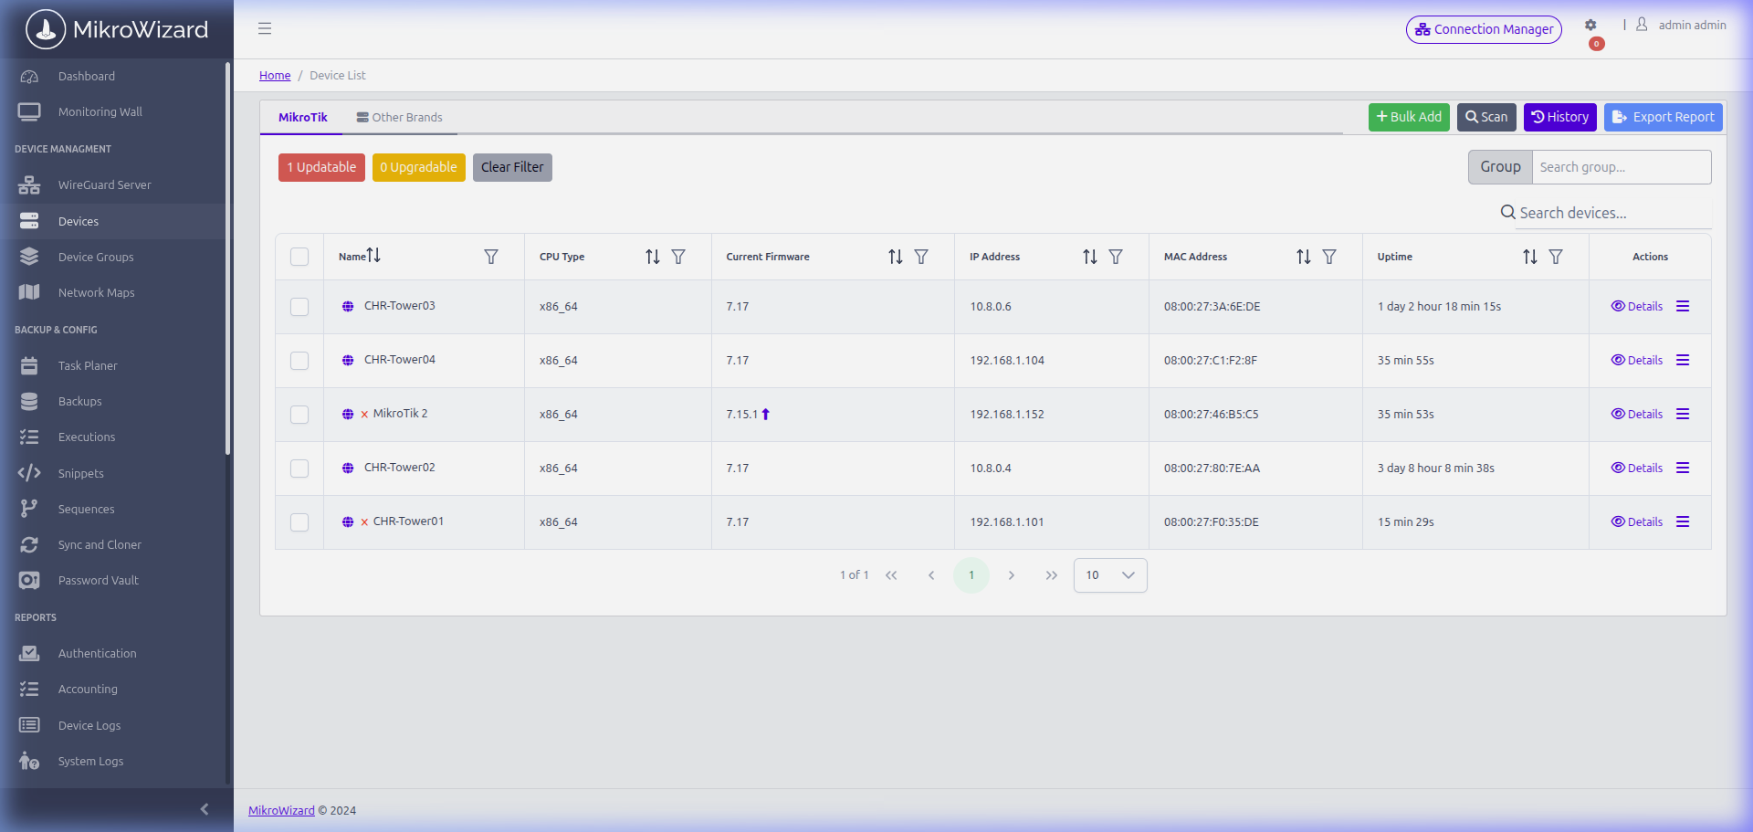Open the Search group combo box

[x=1622, y=167]
